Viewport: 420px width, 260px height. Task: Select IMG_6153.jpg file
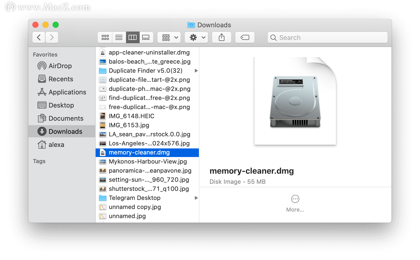[147, 125]
